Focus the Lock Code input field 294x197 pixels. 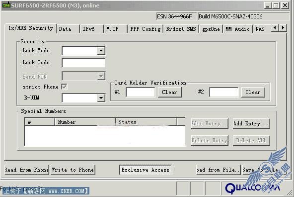pos(83,63)
